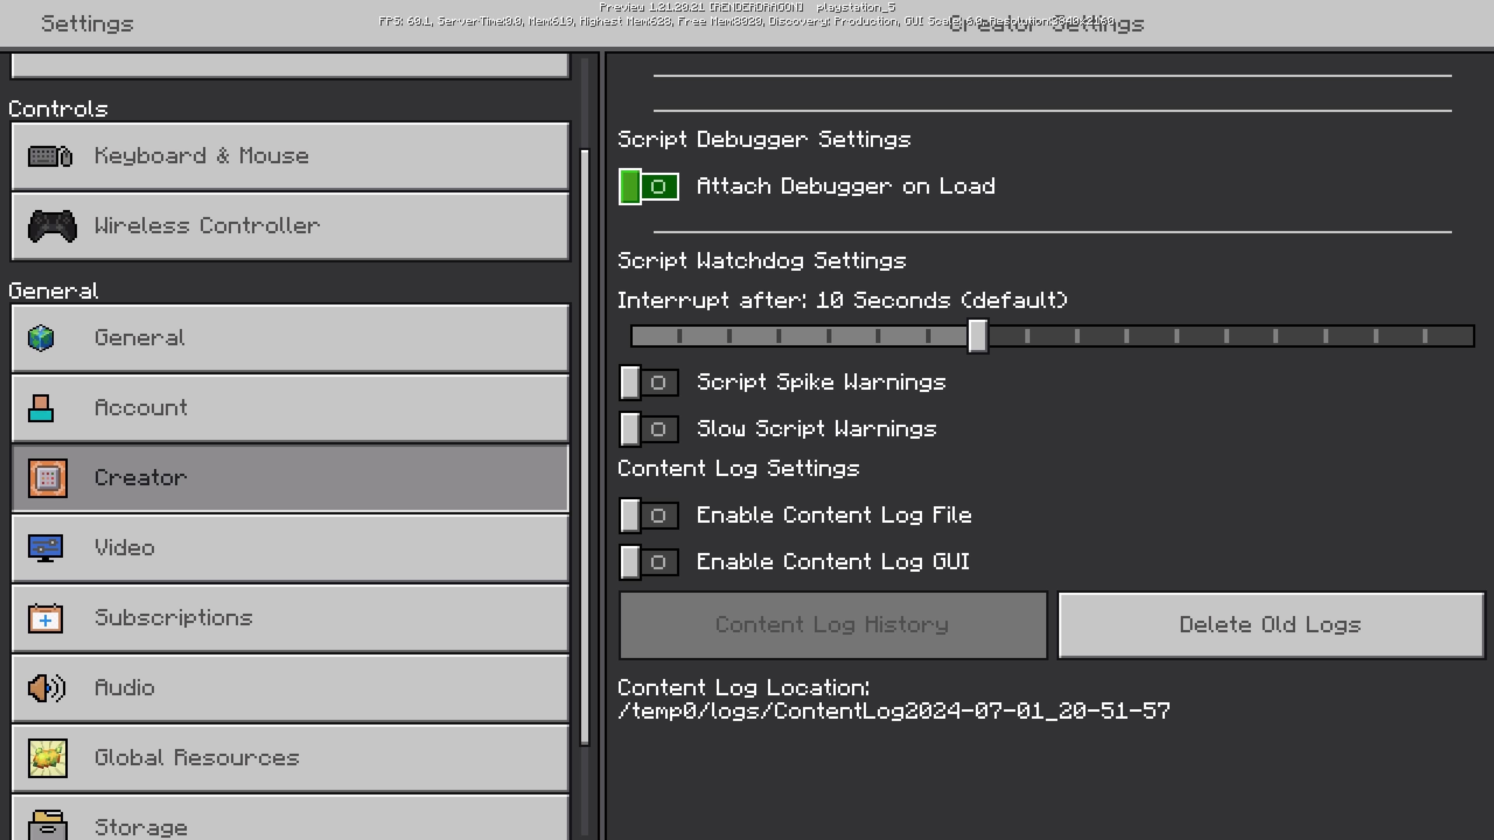Disable Attach Debugger on Load toggle
The width and height of the screenshot is (1494, 840).
point(649,187)
